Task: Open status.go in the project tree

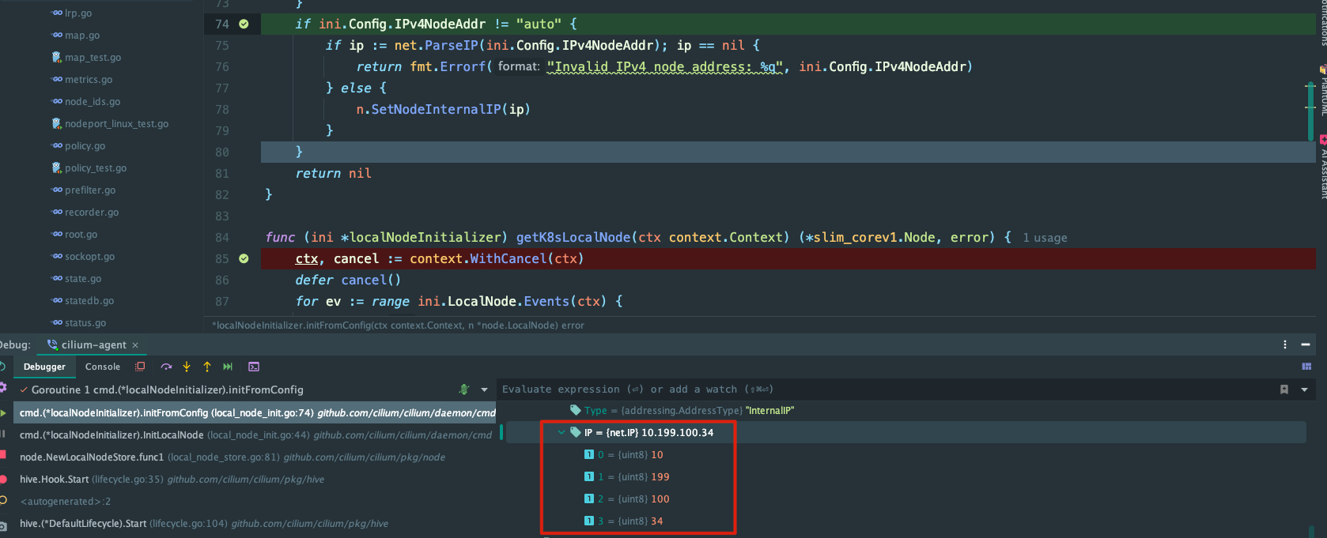Action: [85, 323]
